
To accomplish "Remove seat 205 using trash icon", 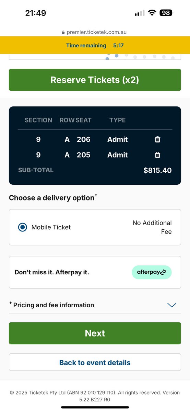I will point(157,155).
